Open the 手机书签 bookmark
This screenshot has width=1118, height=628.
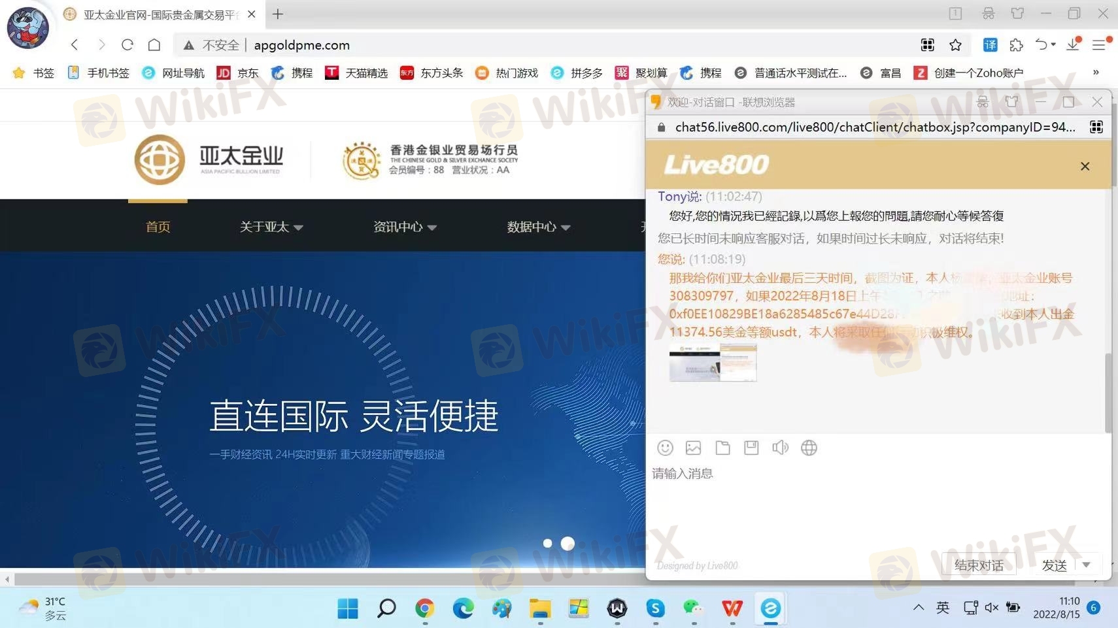click(98, 73)
